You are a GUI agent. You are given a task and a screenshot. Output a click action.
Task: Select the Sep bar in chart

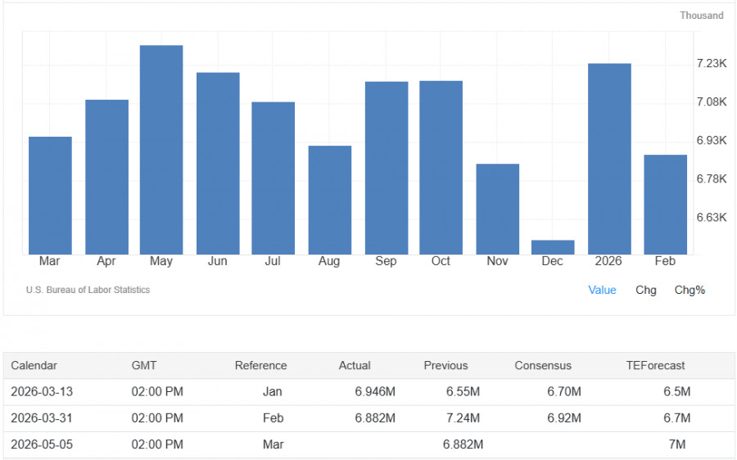click(x=387, y=169)
